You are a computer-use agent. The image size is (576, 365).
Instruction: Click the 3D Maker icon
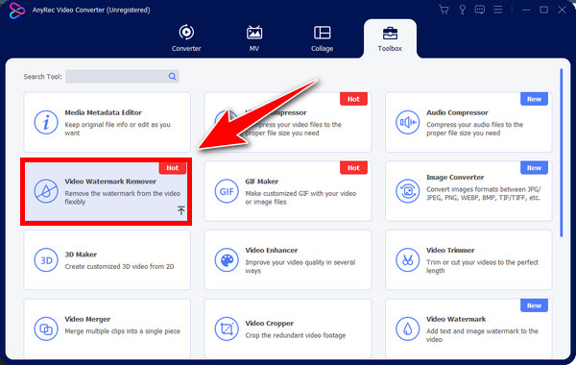(x=46, y=260)
